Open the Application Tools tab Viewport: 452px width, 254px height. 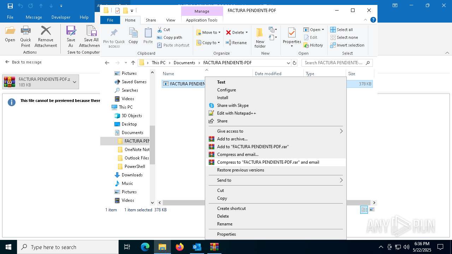click(202, 20)
